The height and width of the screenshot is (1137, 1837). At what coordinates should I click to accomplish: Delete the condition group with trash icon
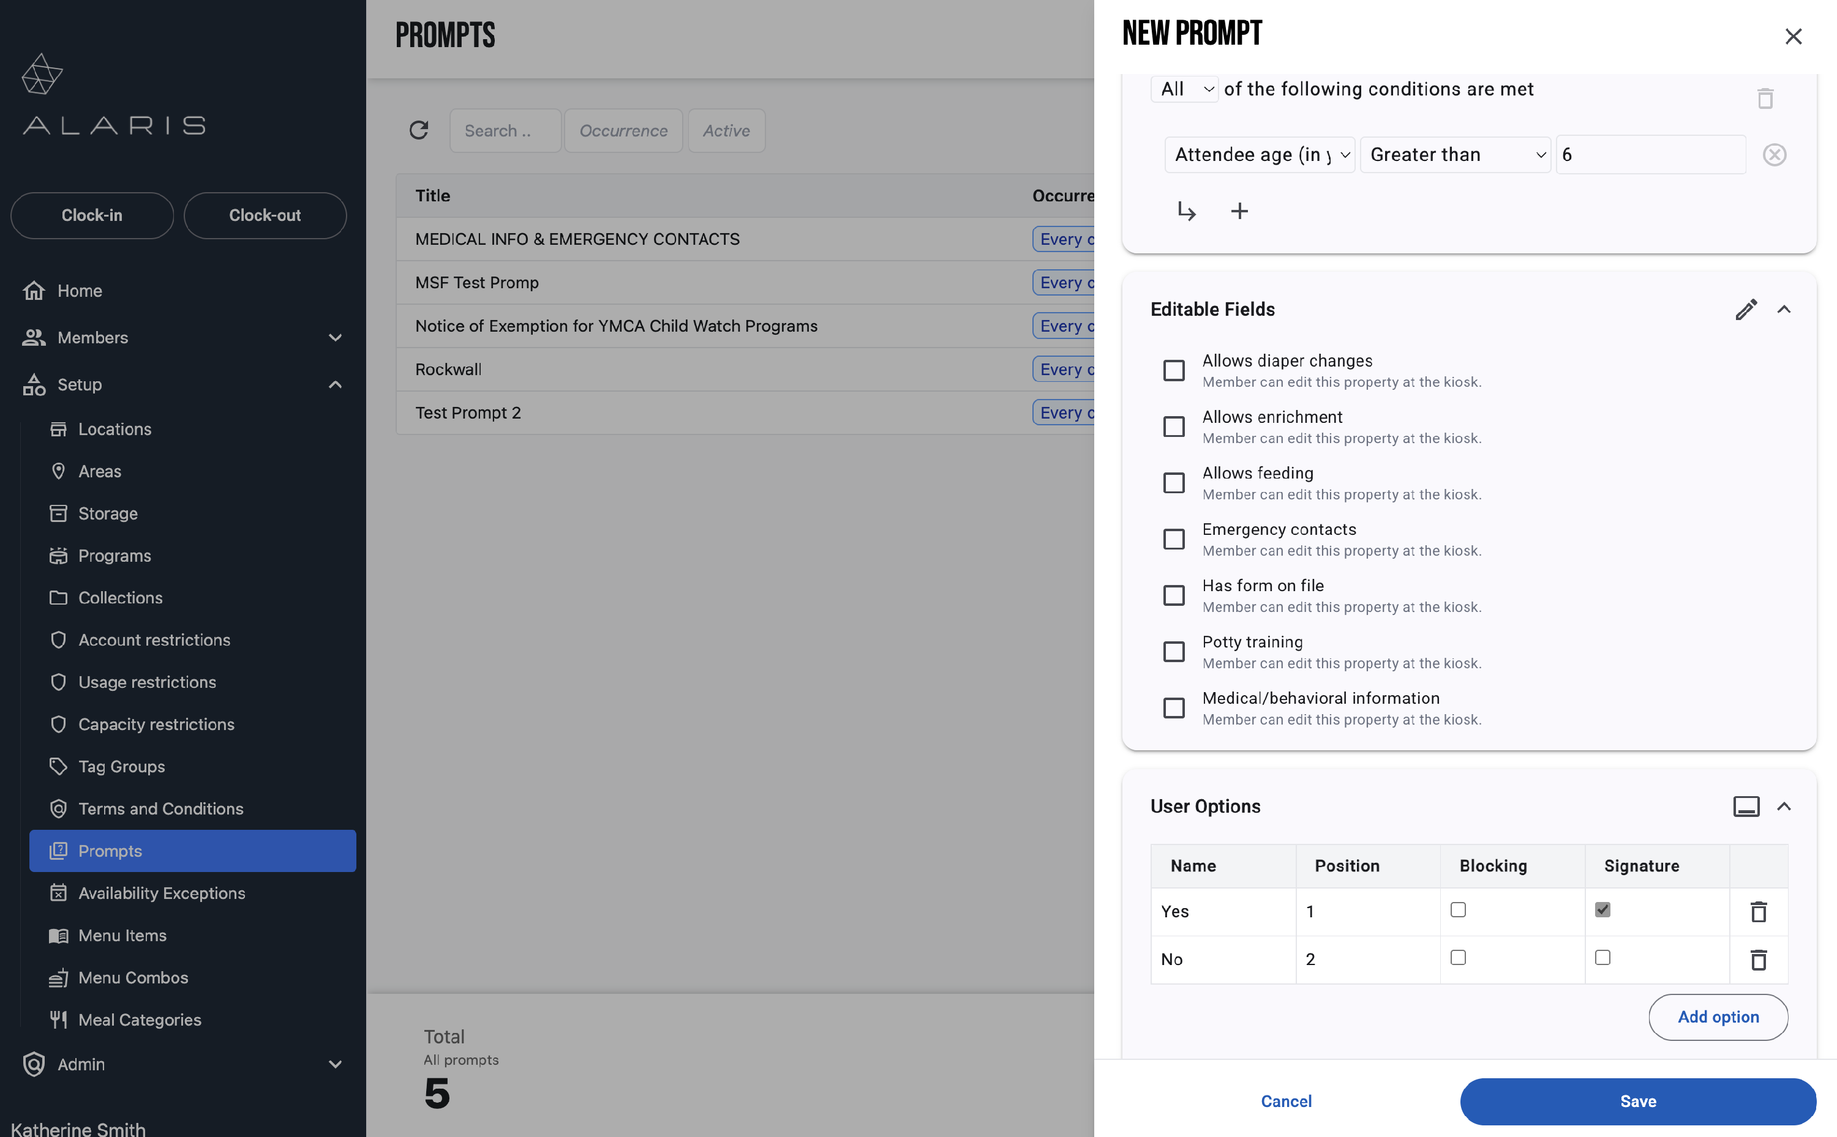tap(1765, 99)
